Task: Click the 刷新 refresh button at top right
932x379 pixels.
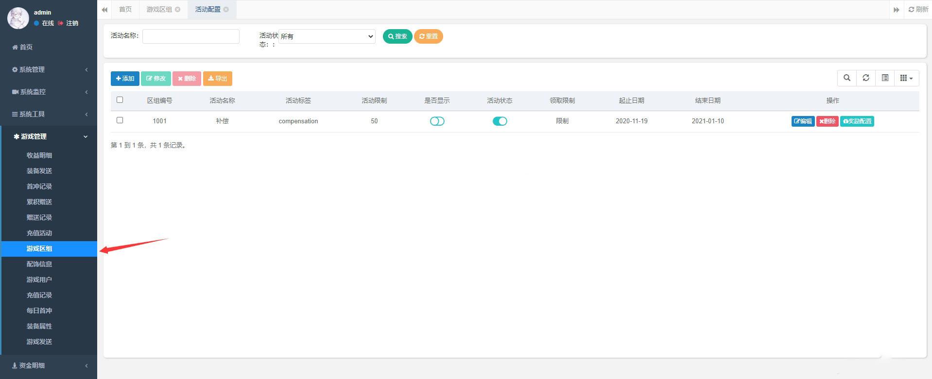Action: click(x=918, y=10)
